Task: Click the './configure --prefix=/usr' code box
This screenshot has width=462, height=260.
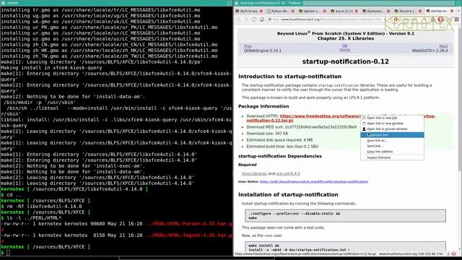Action: point(345,216)
